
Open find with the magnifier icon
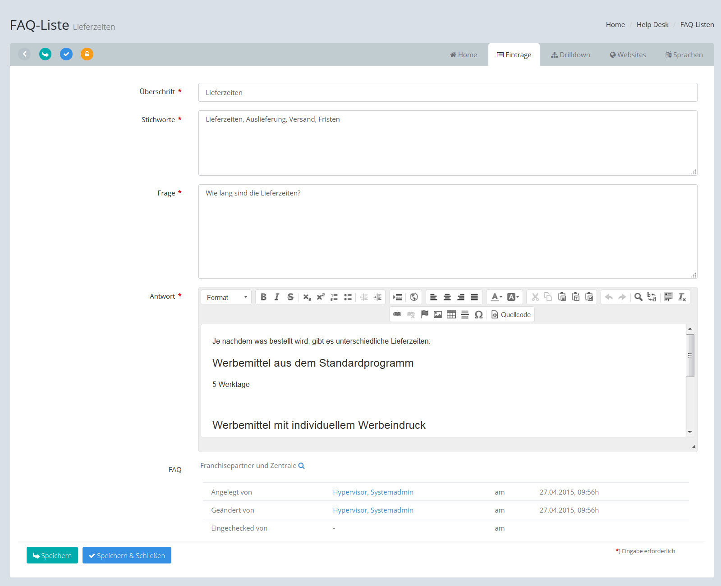[x=638, y=297]
